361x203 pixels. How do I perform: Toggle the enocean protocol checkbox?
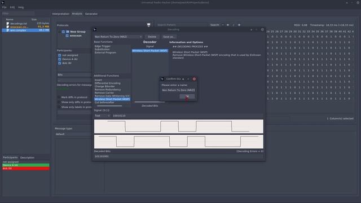67,36
